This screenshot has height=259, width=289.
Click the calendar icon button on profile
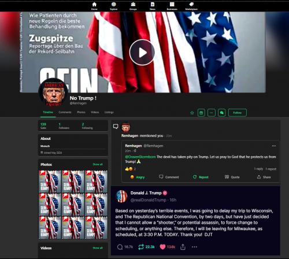[x=201, y=113]
